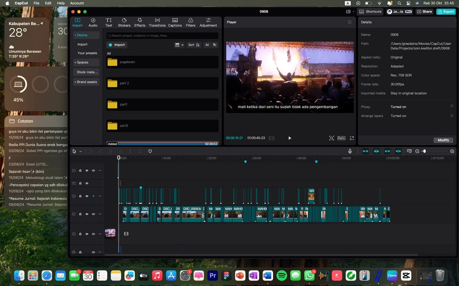This screenshot has width=459, height=286.
Task: Click the Export button
Action: (x=446, y=11)
